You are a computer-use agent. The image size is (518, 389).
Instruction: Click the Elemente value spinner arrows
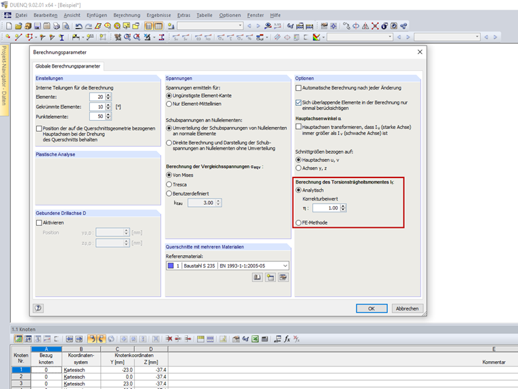(108, 97)
